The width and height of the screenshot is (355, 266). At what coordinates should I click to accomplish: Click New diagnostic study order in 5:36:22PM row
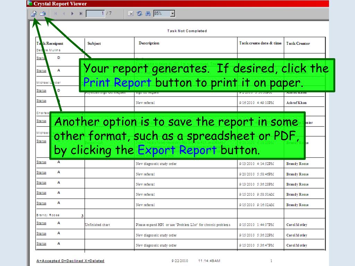click(156, 235)
